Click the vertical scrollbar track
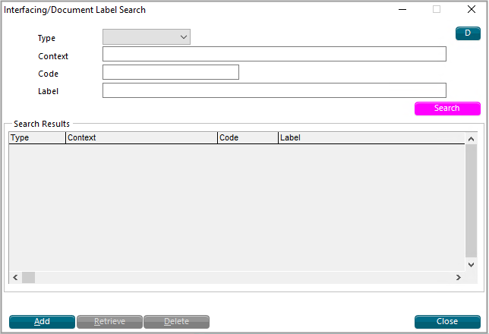This screenshot has height=334, width=489. click(x=472, y=201)
